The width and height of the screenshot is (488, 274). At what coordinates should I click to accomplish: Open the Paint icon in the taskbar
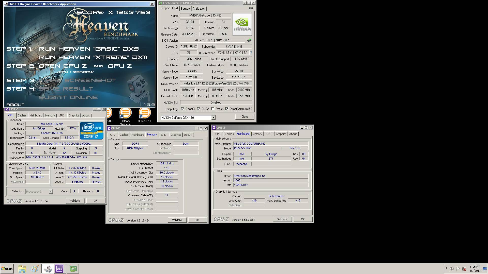pyautogui.click(x=35, y=269)
